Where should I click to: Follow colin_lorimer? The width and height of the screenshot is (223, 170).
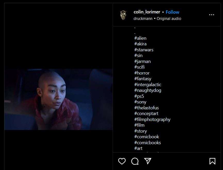tap(172, 12)
